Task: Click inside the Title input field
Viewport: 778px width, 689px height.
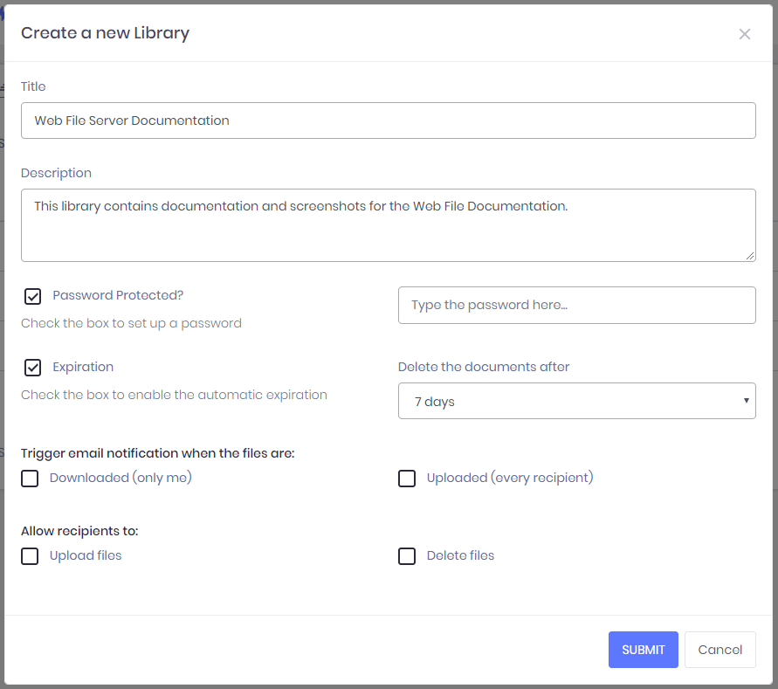Action: [389, 120]
